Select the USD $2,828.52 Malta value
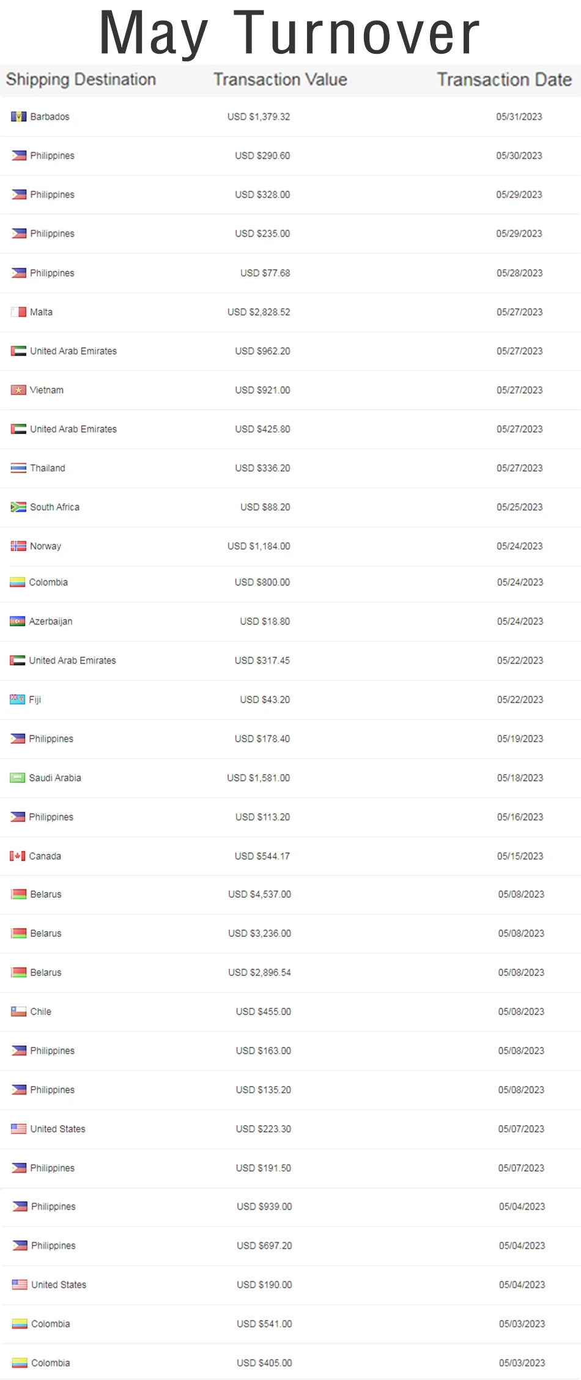Viewport: 581px width, 1380px height. pos(259,312)
